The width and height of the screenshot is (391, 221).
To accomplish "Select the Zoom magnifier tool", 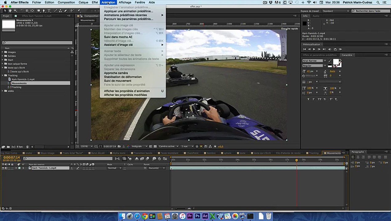I will click(x=15, y=11).
